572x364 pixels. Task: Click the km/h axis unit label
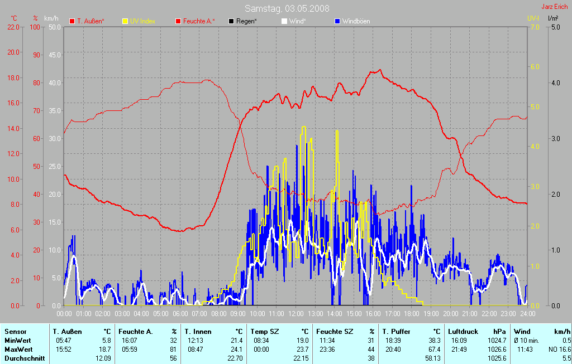tap(51, 18)
